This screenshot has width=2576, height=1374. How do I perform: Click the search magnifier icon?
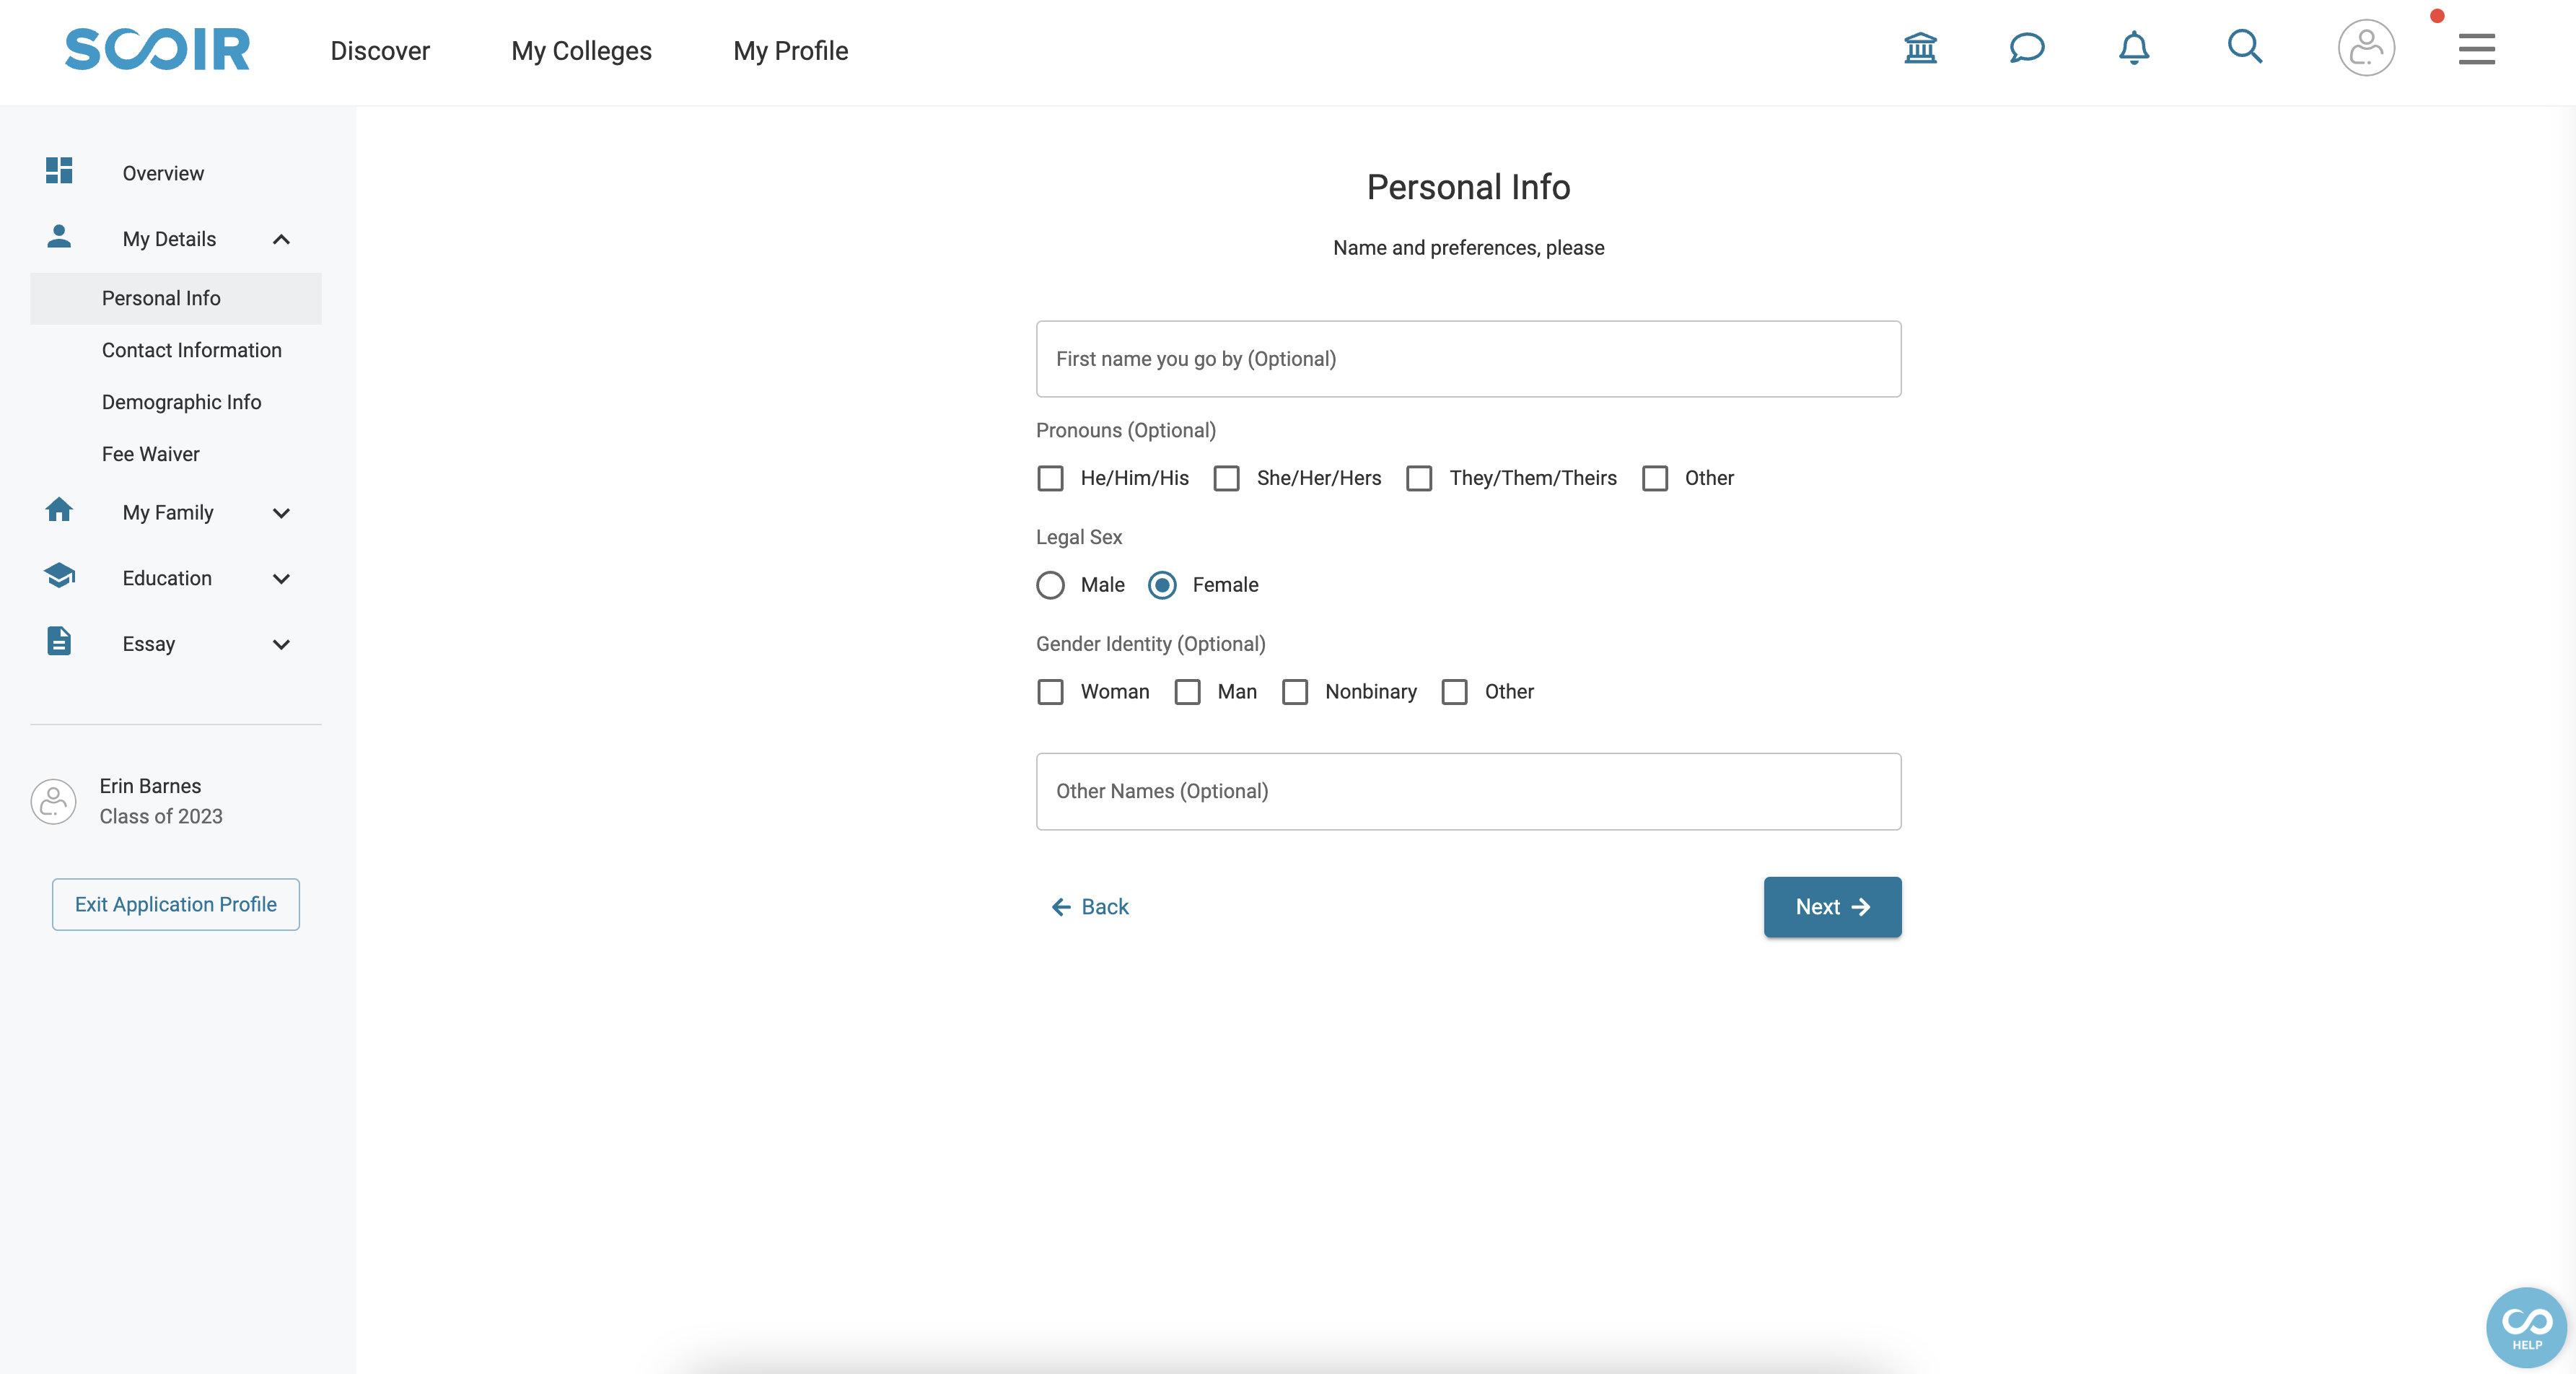click(2245, 46)
